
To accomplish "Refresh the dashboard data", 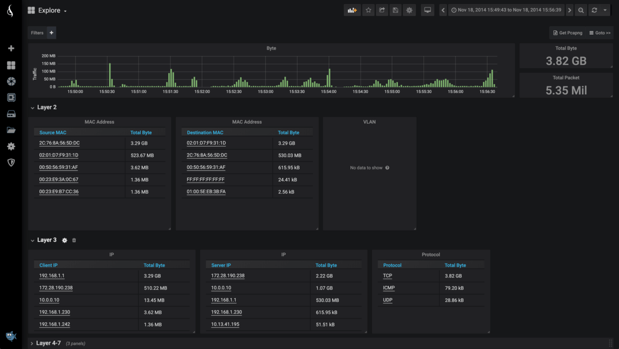I will tap(595, 10).
